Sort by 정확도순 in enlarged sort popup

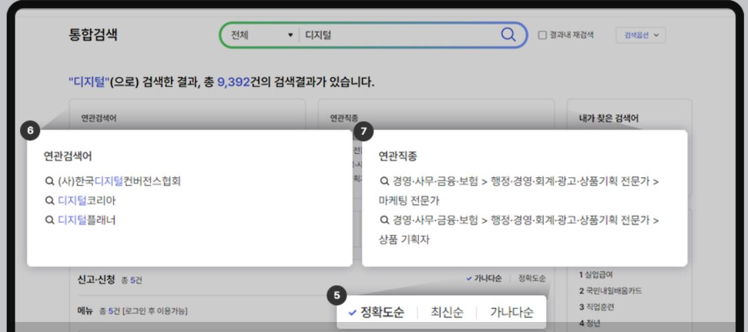click(x=377, y=313)
